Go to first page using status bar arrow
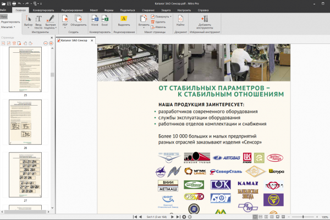This screenshot has width=330, height=220. click(135, 217)
